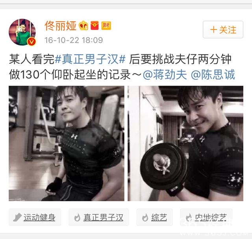Click the red envelope icon
Image resolution: width=252 pixels, height=239 pixels.
tap(94, 26)
